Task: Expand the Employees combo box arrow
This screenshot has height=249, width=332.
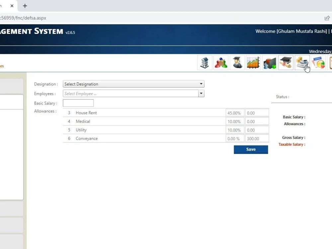Action: [x=201, y=93]
